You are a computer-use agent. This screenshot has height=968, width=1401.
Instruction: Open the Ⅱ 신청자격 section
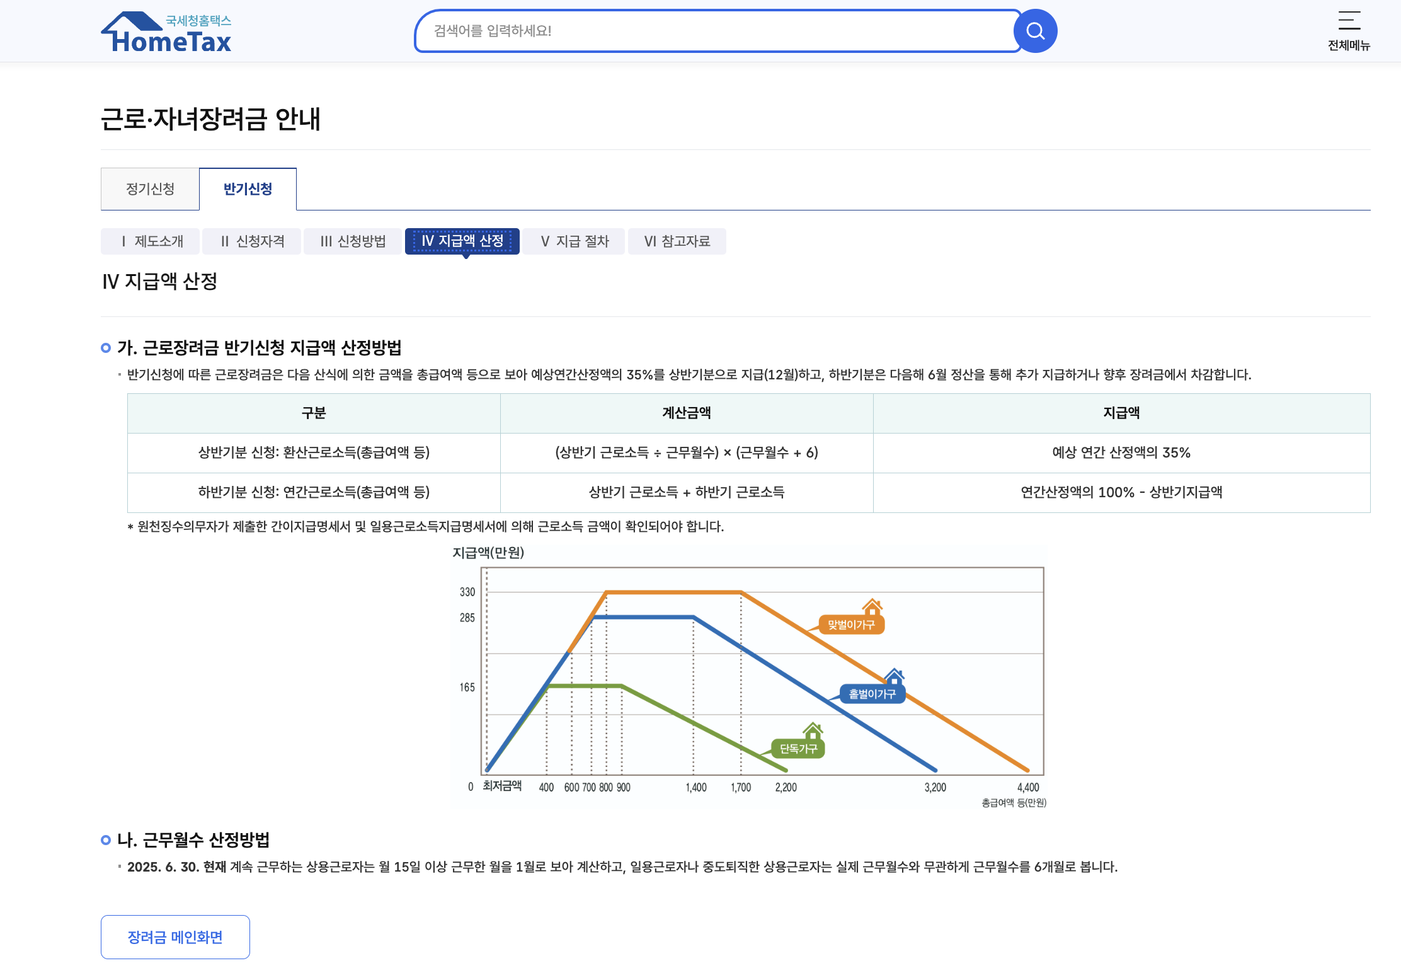pyautogui.click(x=252, y=241)
